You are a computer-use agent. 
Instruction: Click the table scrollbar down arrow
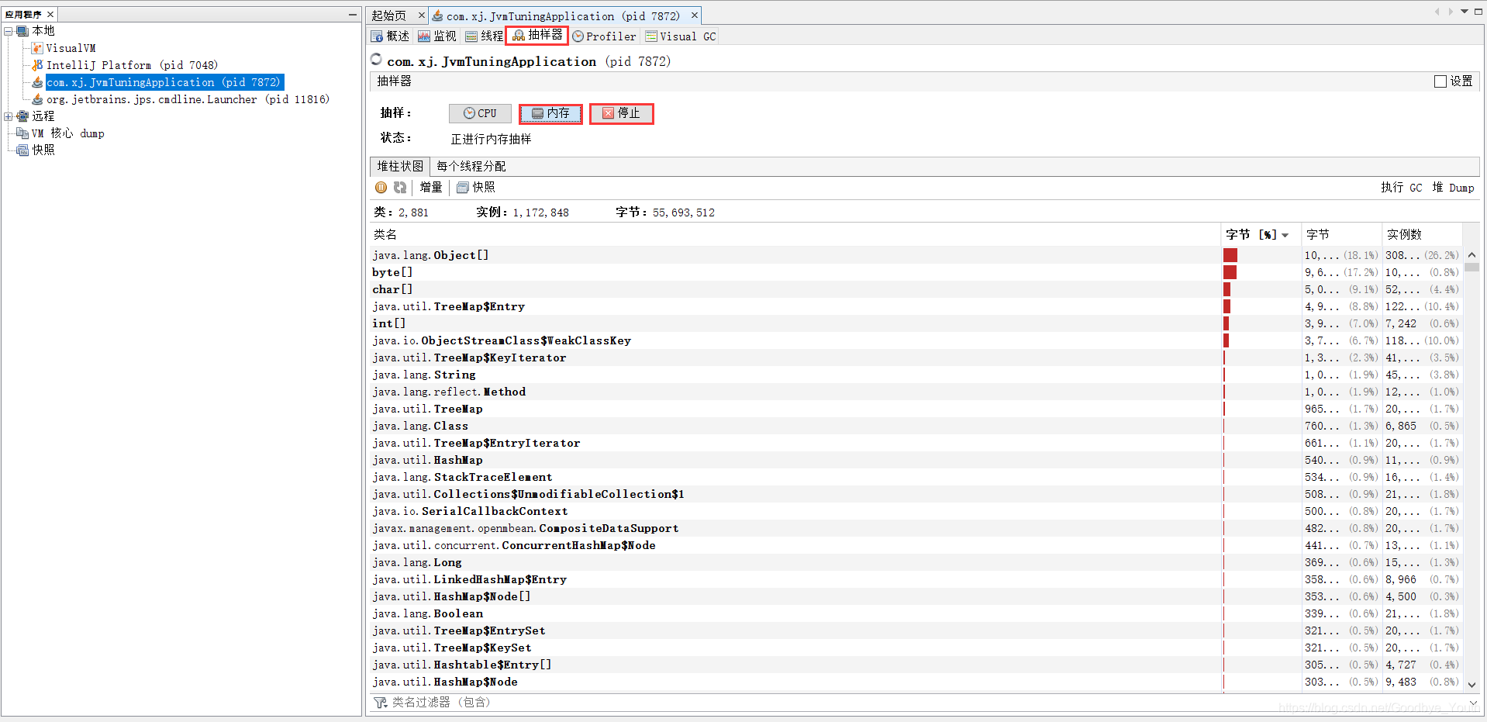click(x=1472, y=685)
